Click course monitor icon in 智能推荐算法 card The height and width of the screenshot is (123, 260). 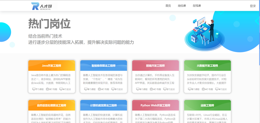click(86, 89)
